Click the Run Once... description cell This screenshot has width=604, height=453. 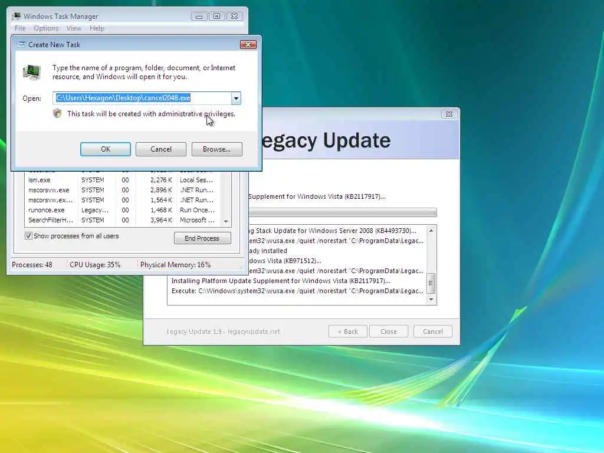pyautogui.click(x=197, y=210)
